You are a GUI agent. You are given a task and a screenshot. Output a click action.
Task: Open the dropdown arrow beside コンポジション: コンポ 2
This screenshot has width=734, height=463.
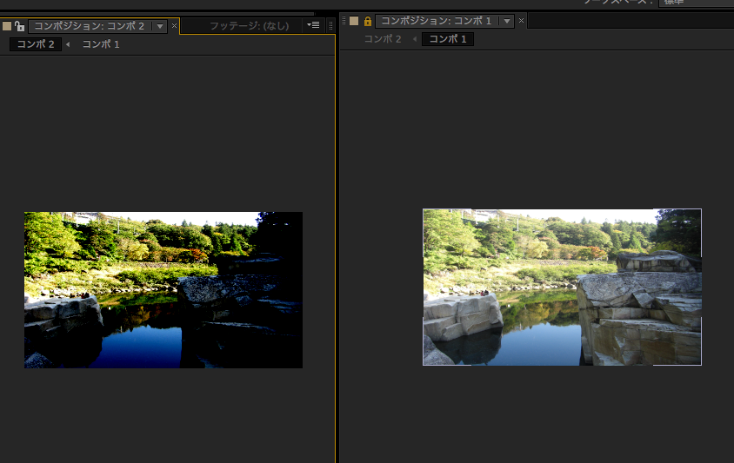coord(160,26)
